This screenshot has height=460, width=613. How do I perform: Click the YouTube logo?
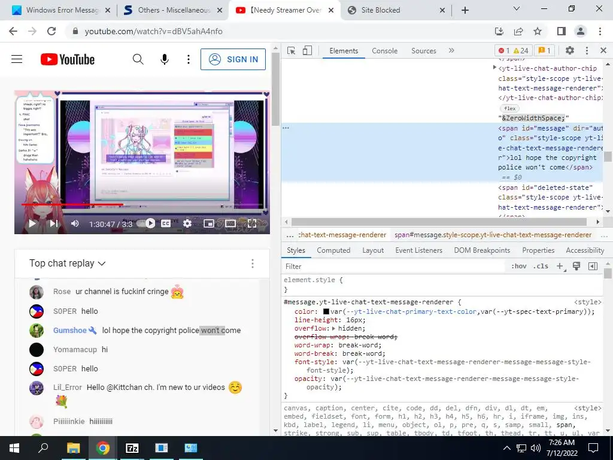68,59
